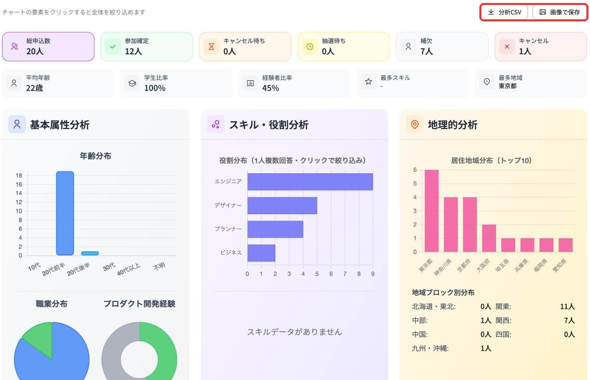Image resolution: width=590 pixels, height=380 pixels.
Task: Filter by the デザイナー role bar
Action: pos(282,205)
